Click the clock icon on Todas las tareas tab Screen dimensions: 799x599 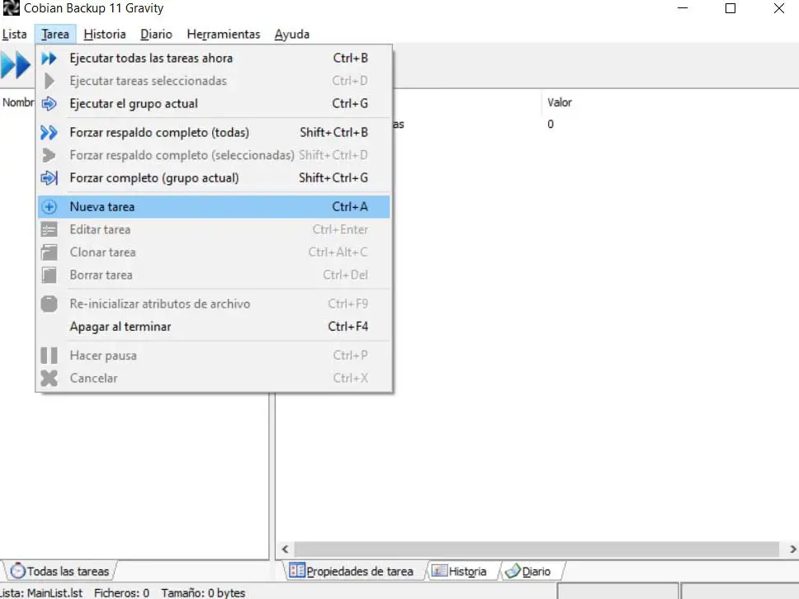tap(17, 571)
